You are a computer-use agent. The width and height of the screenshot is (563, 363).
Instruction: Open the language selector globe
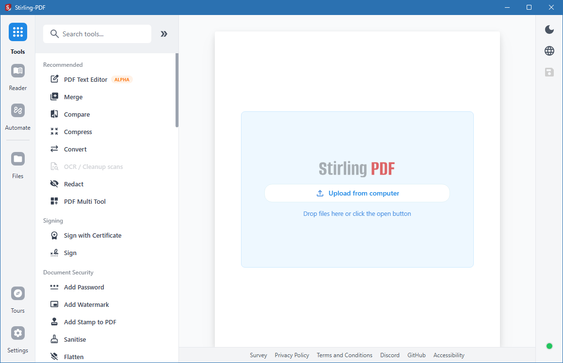pyautogui.click(x=549, y=50)
